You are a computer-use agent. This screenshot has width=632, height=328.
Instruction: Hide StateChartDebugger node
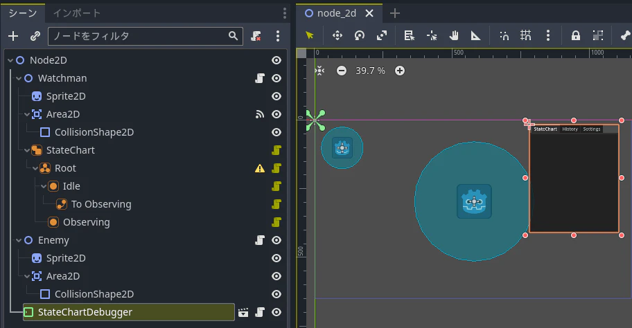coord(276,312)
